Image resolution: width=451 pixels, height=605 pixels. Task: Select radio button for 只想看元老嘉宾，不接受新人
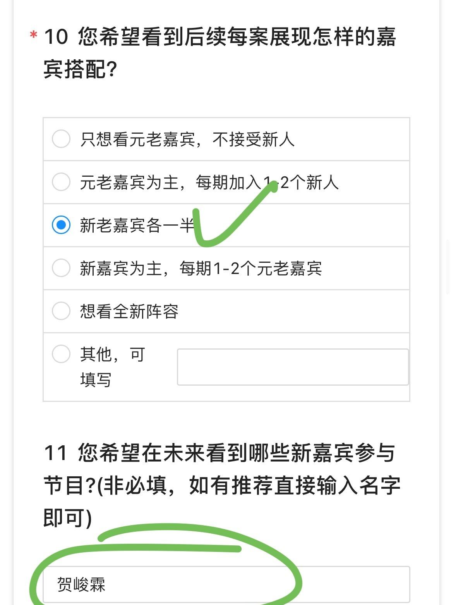[61, 139]
